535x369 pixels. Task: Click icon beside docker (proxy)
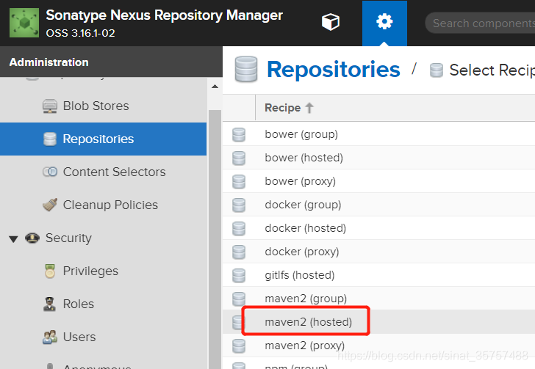pyautogui.click(x=239, y=252)
